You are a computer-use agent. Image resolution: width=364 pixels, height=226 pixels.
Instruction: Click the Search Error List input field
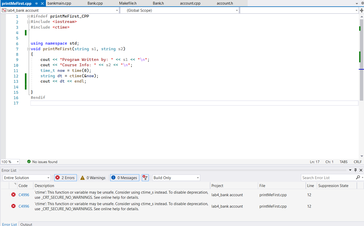pos(328,178)
